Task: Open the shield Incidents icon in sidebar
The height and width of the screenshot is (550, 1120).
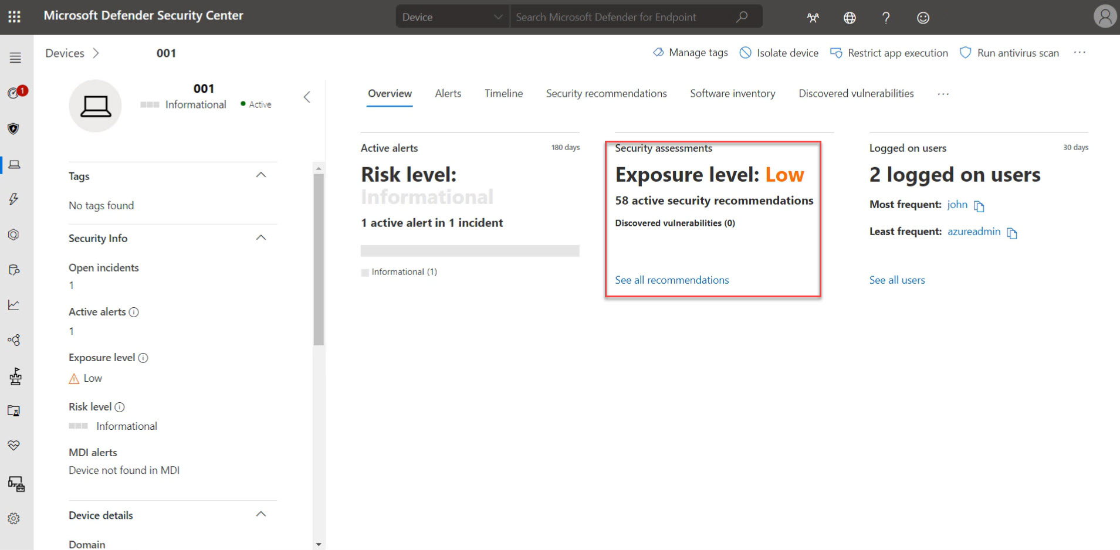Action: 13,128
